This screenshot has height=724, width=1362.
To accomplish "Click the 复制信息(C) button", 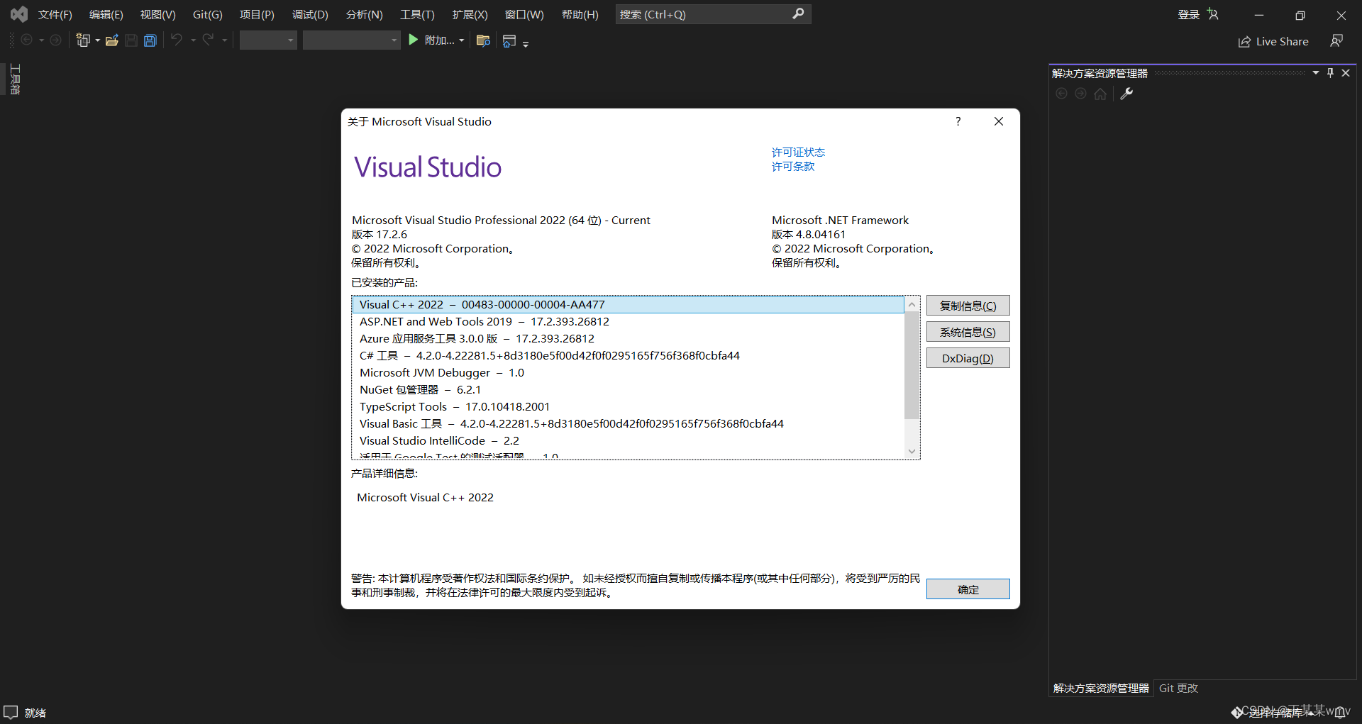I will (968, 305).
